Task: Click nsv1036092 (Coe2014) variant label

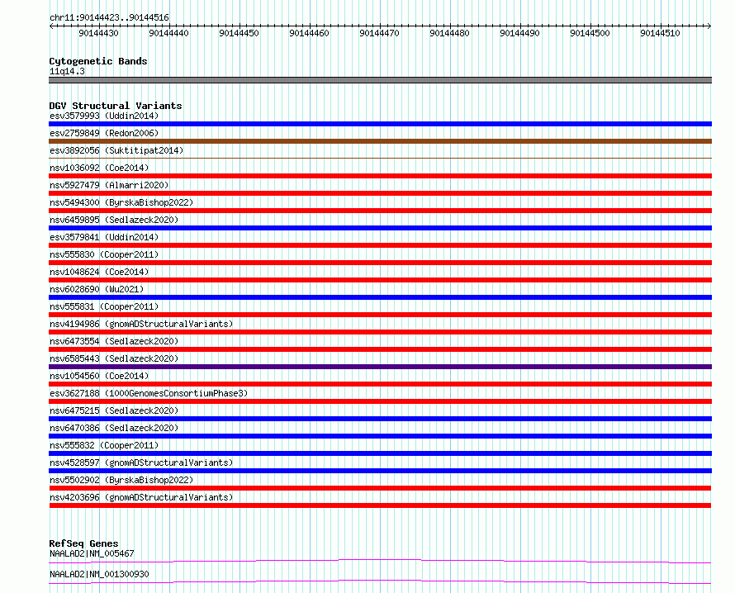Action: click(99, 168)
